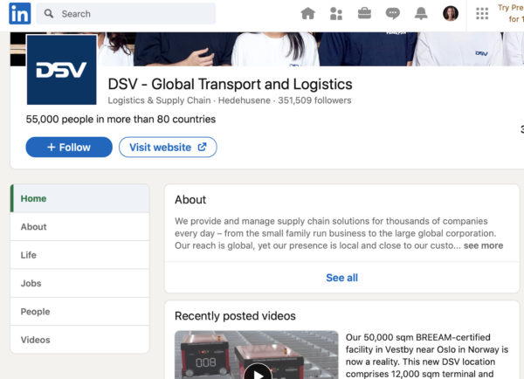Click See all in About card
This screenshot has height=379, width=524.
pyautogui.click(x=341, y=278)
